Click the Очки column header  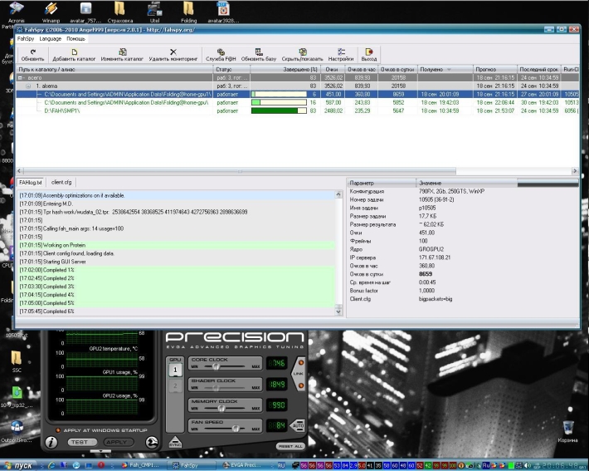333,70
